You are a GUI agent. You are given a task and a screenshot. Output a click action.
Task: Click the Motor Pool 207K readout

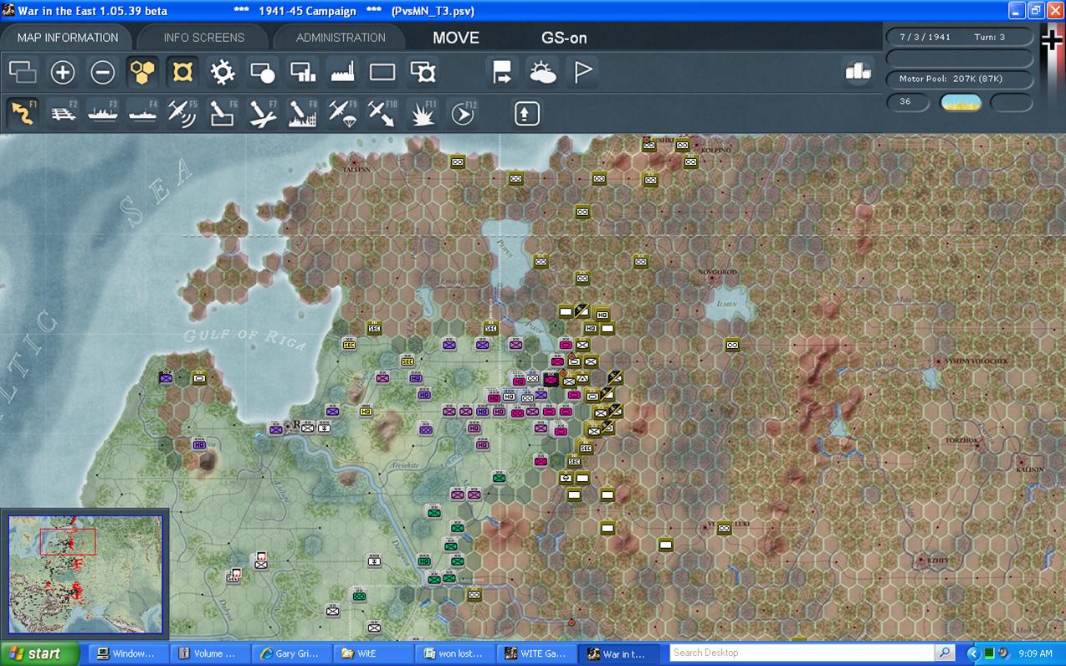tap(959, 79)
